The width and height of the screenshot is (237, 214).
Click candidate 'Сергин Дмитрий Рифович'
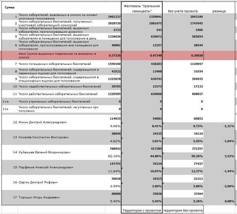(x=38, y=182)
